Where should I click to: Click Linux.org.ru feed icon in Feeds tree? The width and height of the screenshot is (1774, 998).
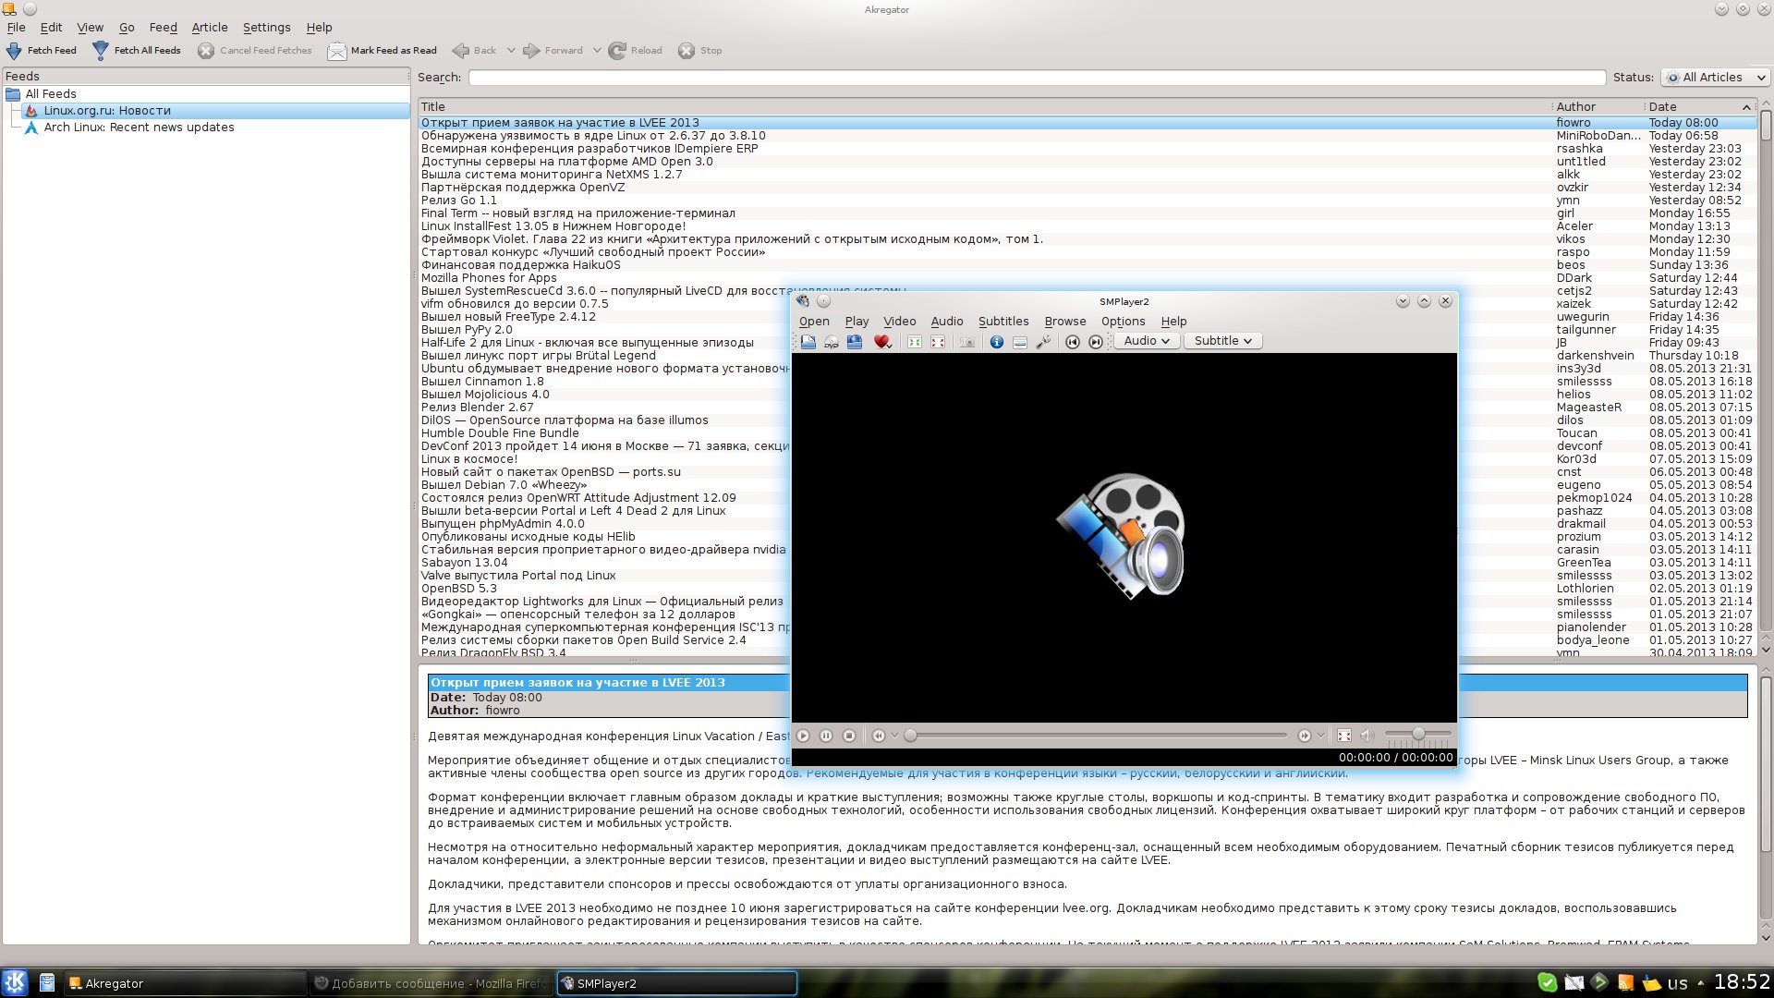tap(31, 111)
